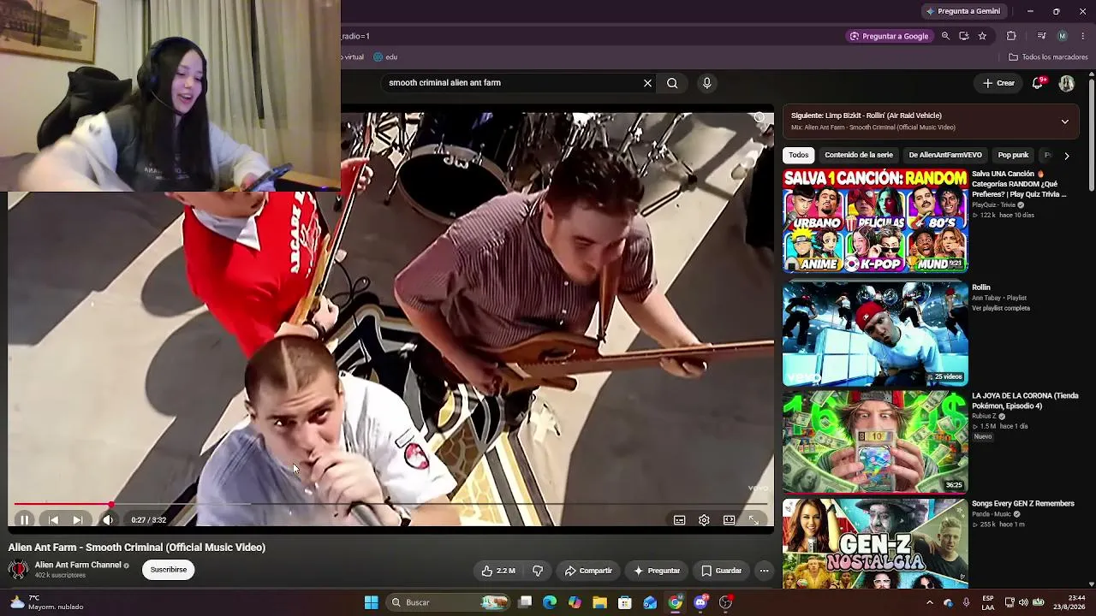Open the Rollin playlist thumbnail
Viewport: 1096px width, 616px height.
pyautogui.click(x=875, y=333)
